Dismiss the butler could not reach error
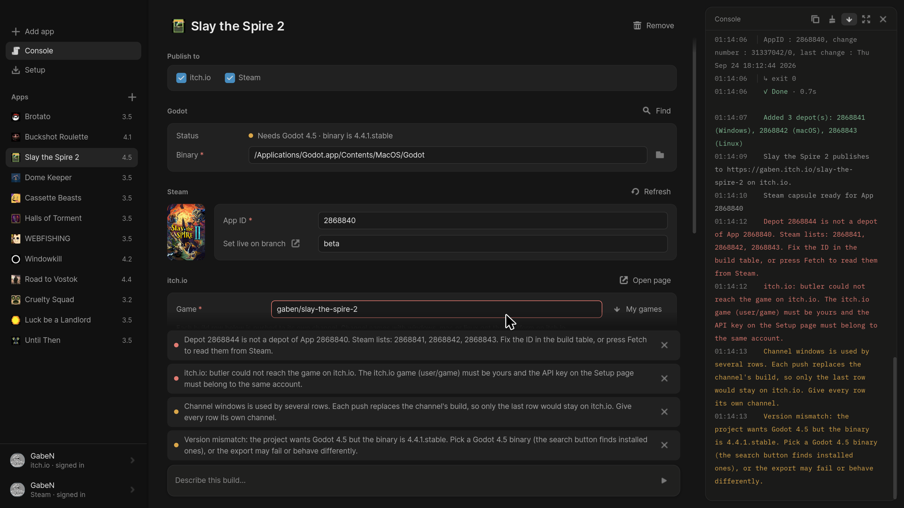Image resolution: width=904 pixels, height=508 pixels. (664, 379)
